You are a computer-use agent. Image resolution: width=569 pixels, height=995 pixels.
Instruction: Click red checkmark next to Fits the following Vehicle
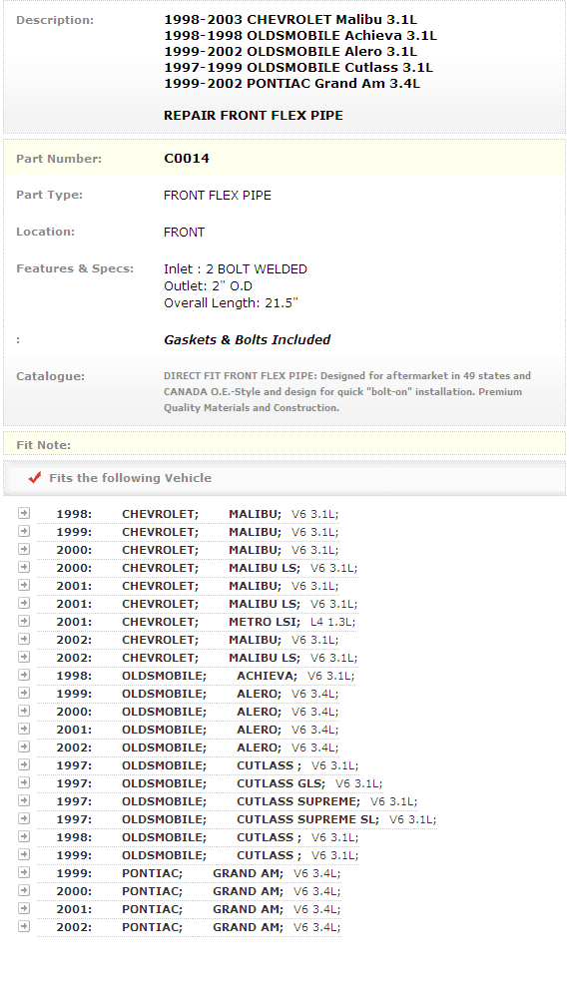tap(35, 477)
